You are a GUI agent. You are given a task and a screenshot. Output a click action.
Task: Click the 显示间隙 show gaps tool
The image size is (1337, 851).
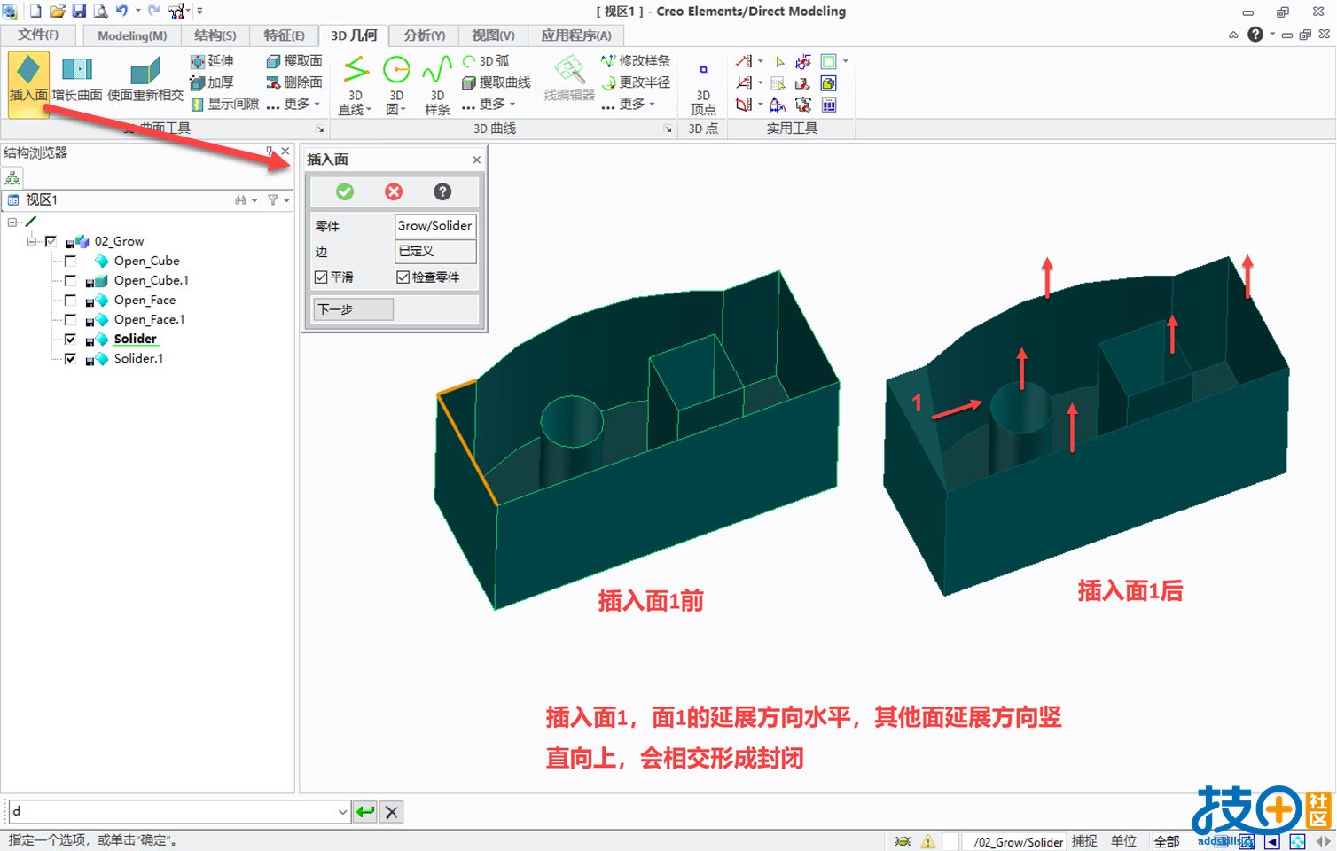coord(225,104)
